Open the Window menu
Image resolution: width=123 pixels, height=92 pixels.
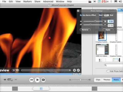pos(60,2)
